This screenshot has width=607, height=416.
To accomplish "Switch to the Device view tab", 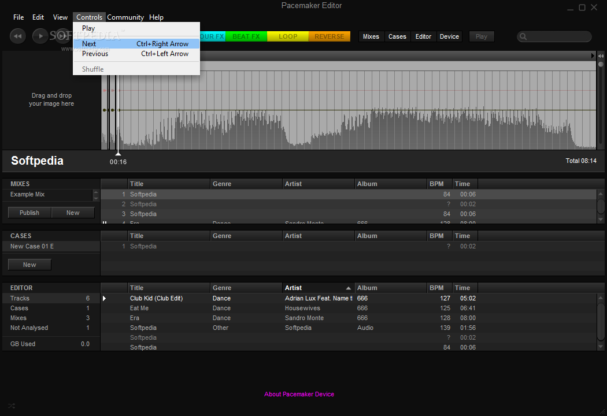I will tap(449, 36).
